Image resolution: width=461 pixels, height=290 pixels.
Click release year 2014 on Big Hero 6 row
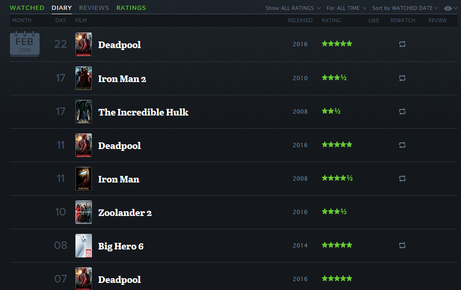point(300,246)
